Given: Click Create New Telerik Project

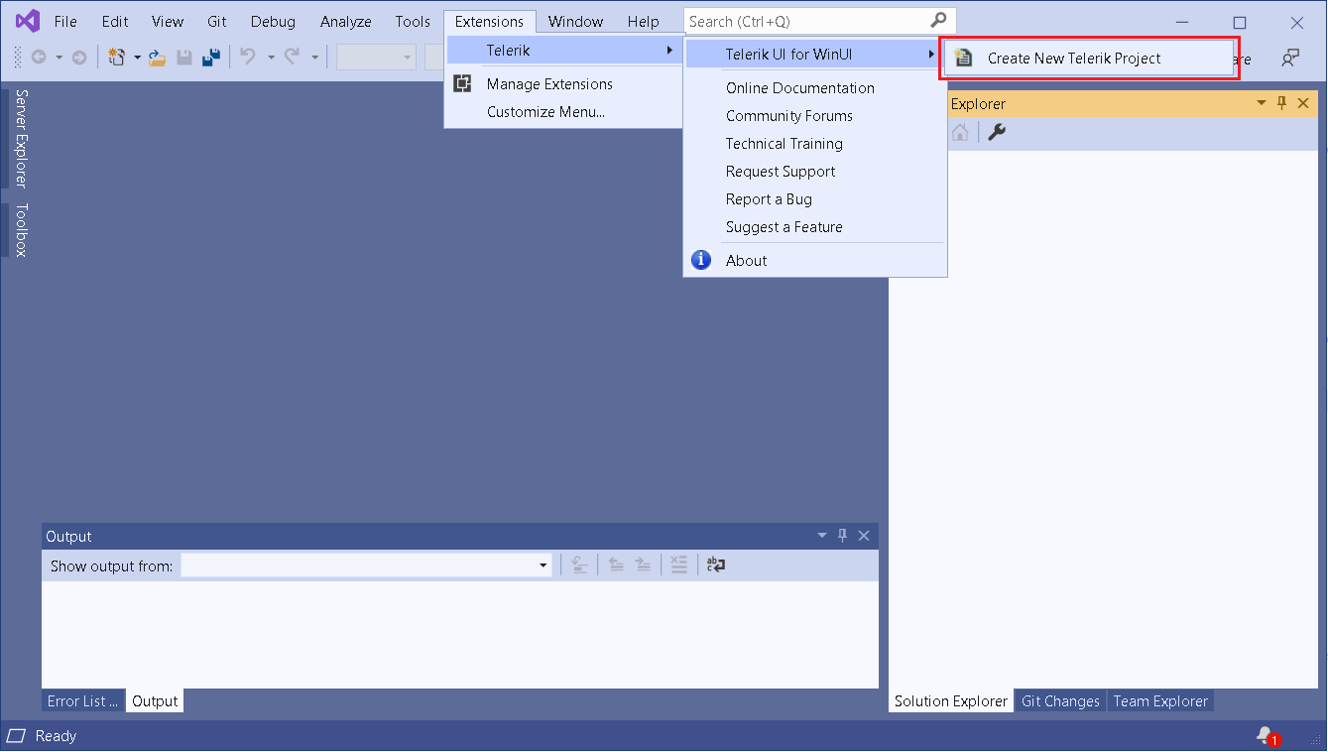Looking at the screenshot, I should pyautogui.click(x=1073, y=58).
